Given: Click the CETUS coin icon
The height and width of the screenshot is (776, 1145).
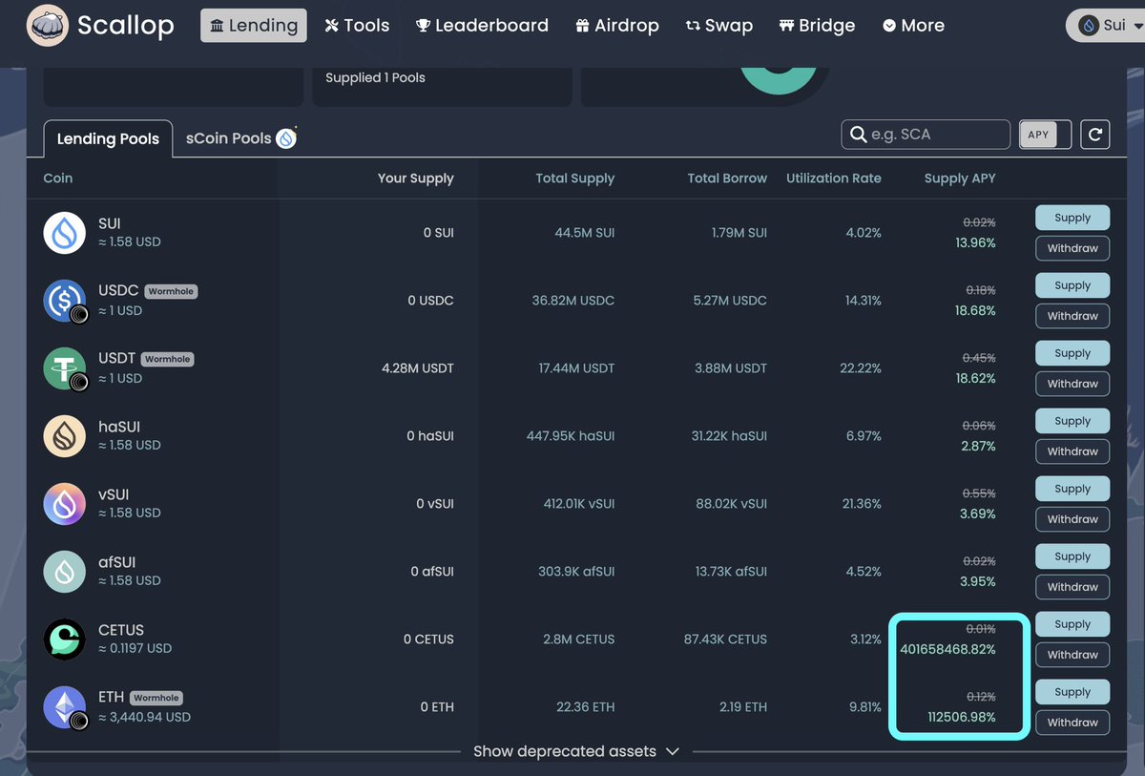Looking at the screenshot, I should coord(64,640).
